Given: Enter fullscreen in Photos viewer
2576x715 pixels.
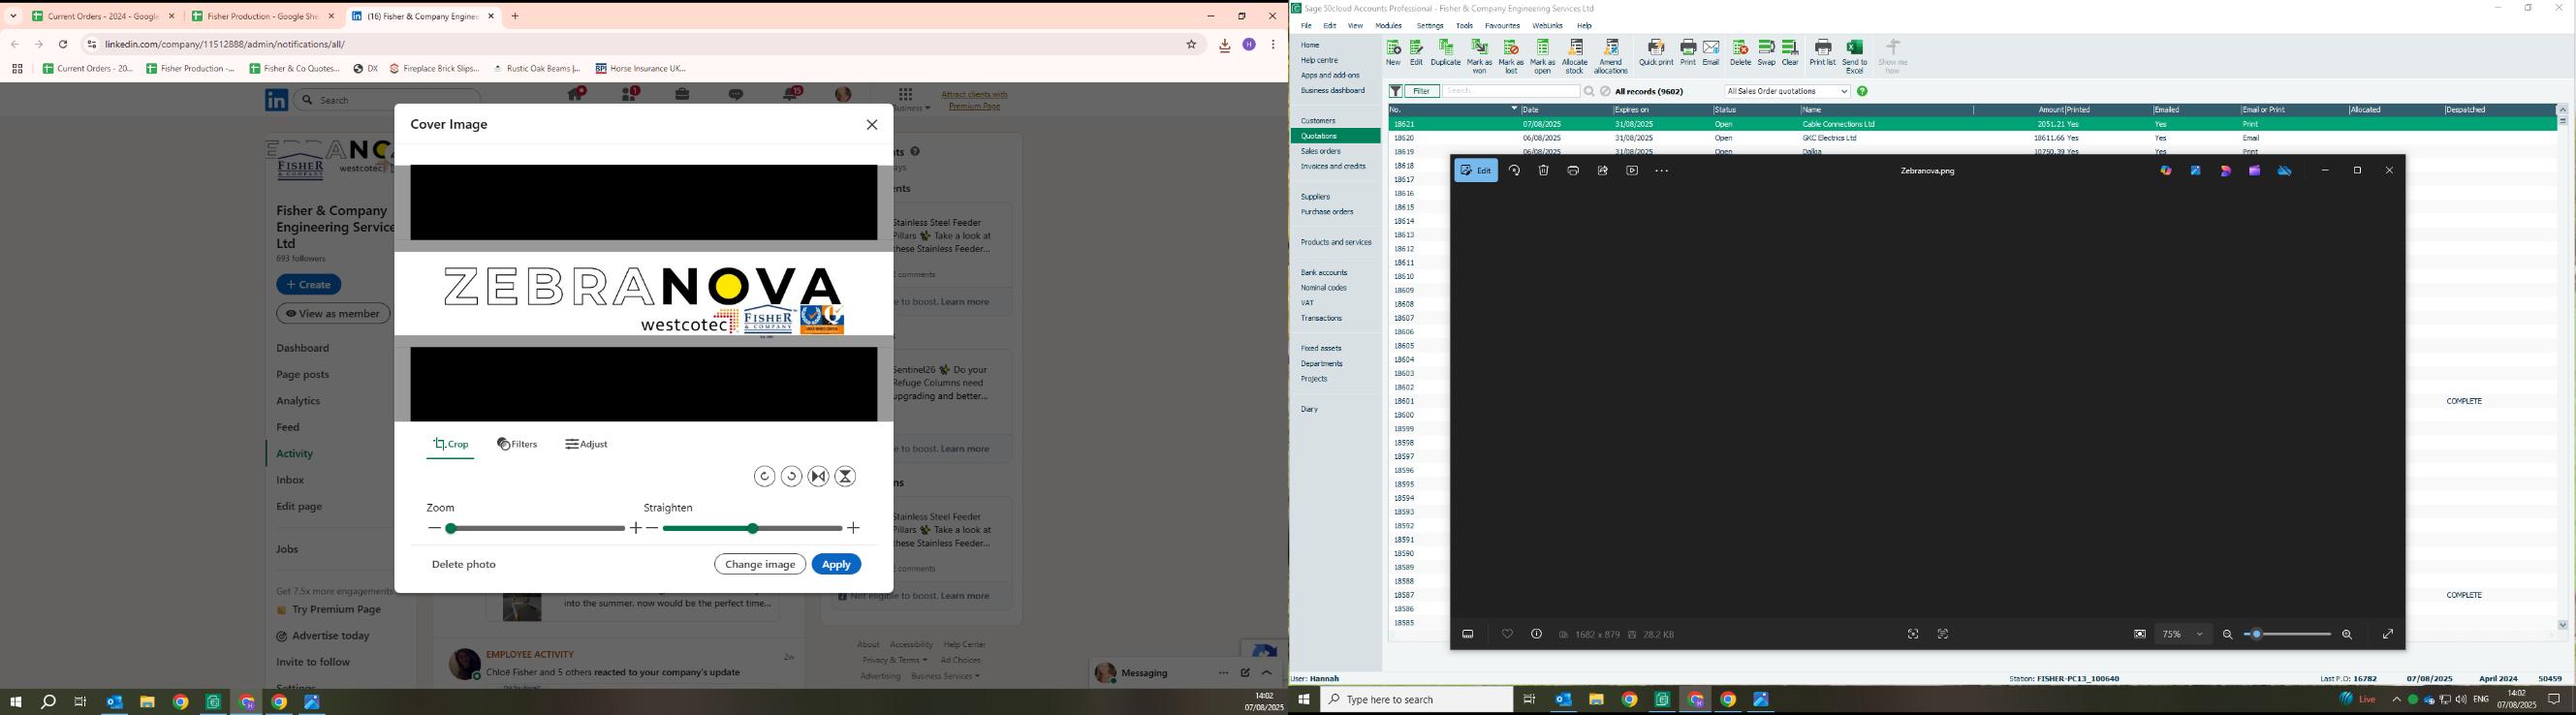Looking at the screenshot, I should coord(2388,635).
